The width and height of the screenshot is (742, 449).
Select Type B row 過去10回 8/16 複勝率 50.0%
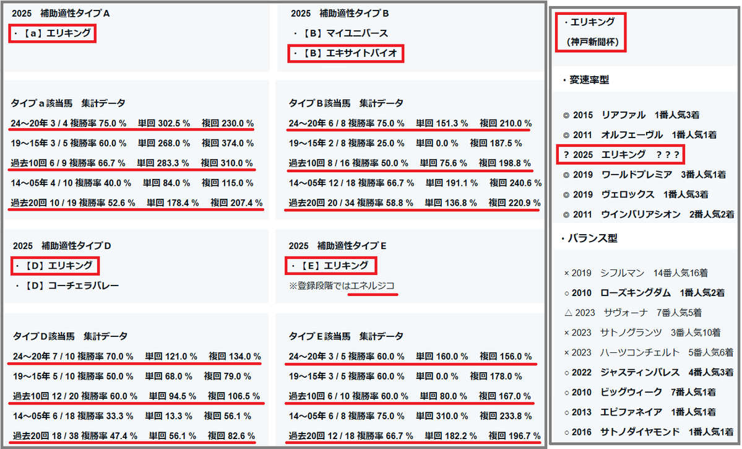(410, 163)
